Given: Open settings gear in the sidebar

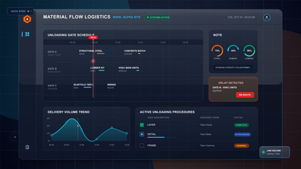Looking at the screenshot, I should pyautogui.click(x=27, y=147).
